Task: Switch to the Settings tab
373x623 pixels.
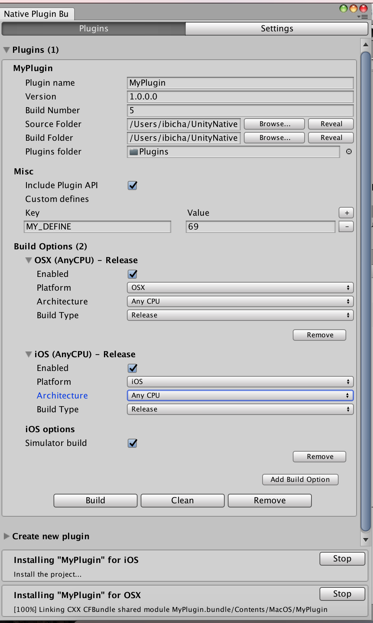Action: click(277, 29)
